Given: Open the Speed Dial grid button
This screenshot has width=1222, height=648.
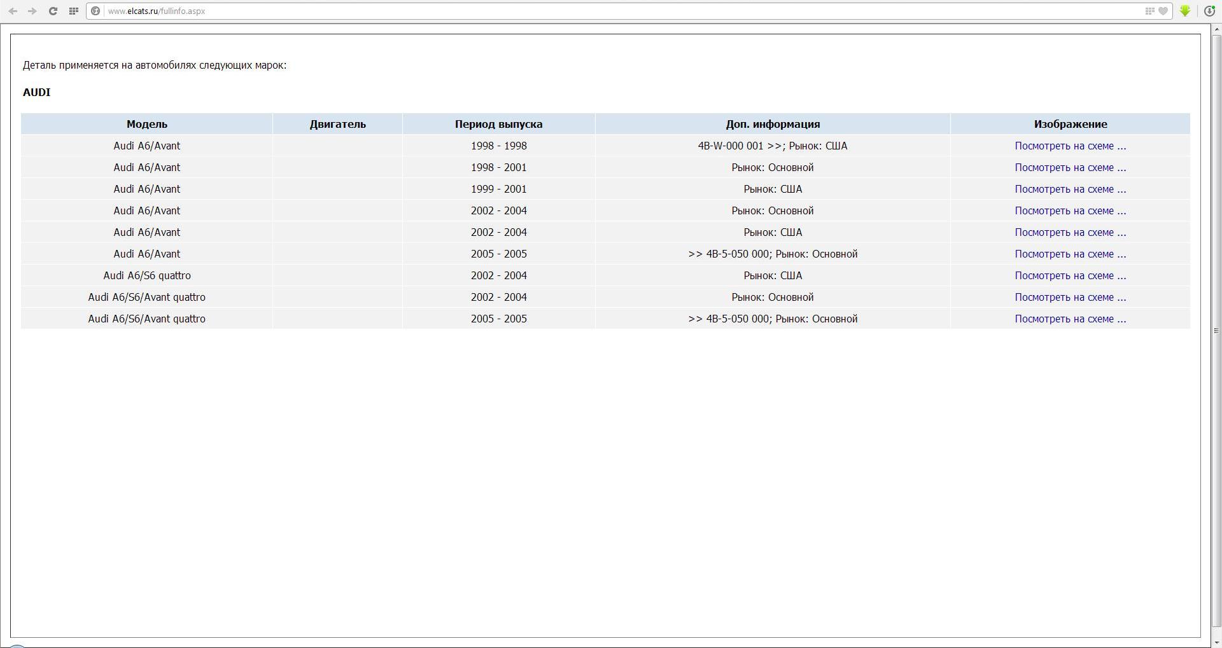Looking at the screenshot, I should tap(74, 11).
